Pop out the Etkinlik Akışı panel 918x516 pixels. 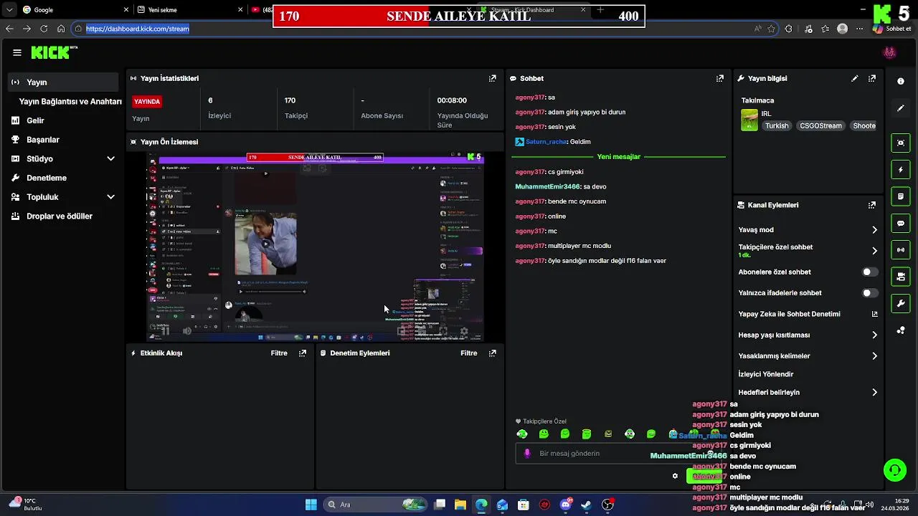point(303,353)
